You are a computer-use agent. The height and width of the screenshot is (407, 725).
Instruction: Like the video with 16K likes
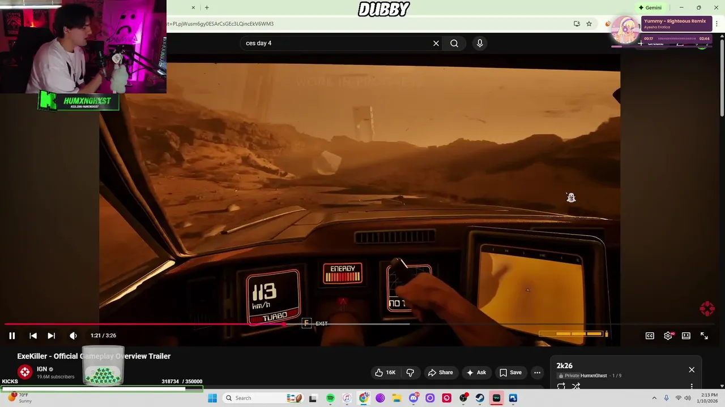click(x=385, y=373)
